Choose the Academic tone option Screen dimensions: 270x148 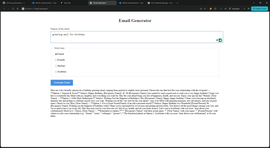tap(56, 72)
